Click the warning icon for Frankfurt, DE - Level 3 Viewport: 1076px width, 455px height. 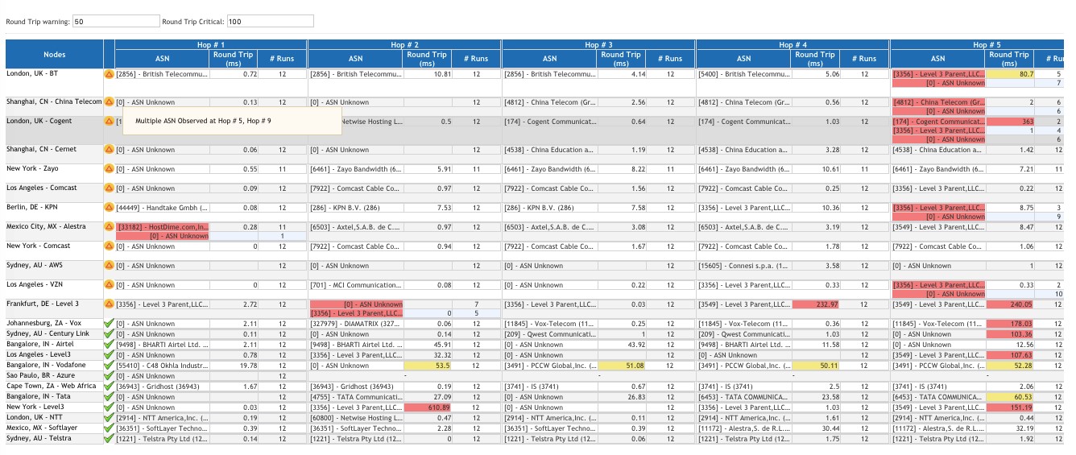109,304
